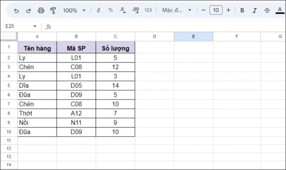Click the Undo arrow icon
286x170 pixels.
(16, 11)
